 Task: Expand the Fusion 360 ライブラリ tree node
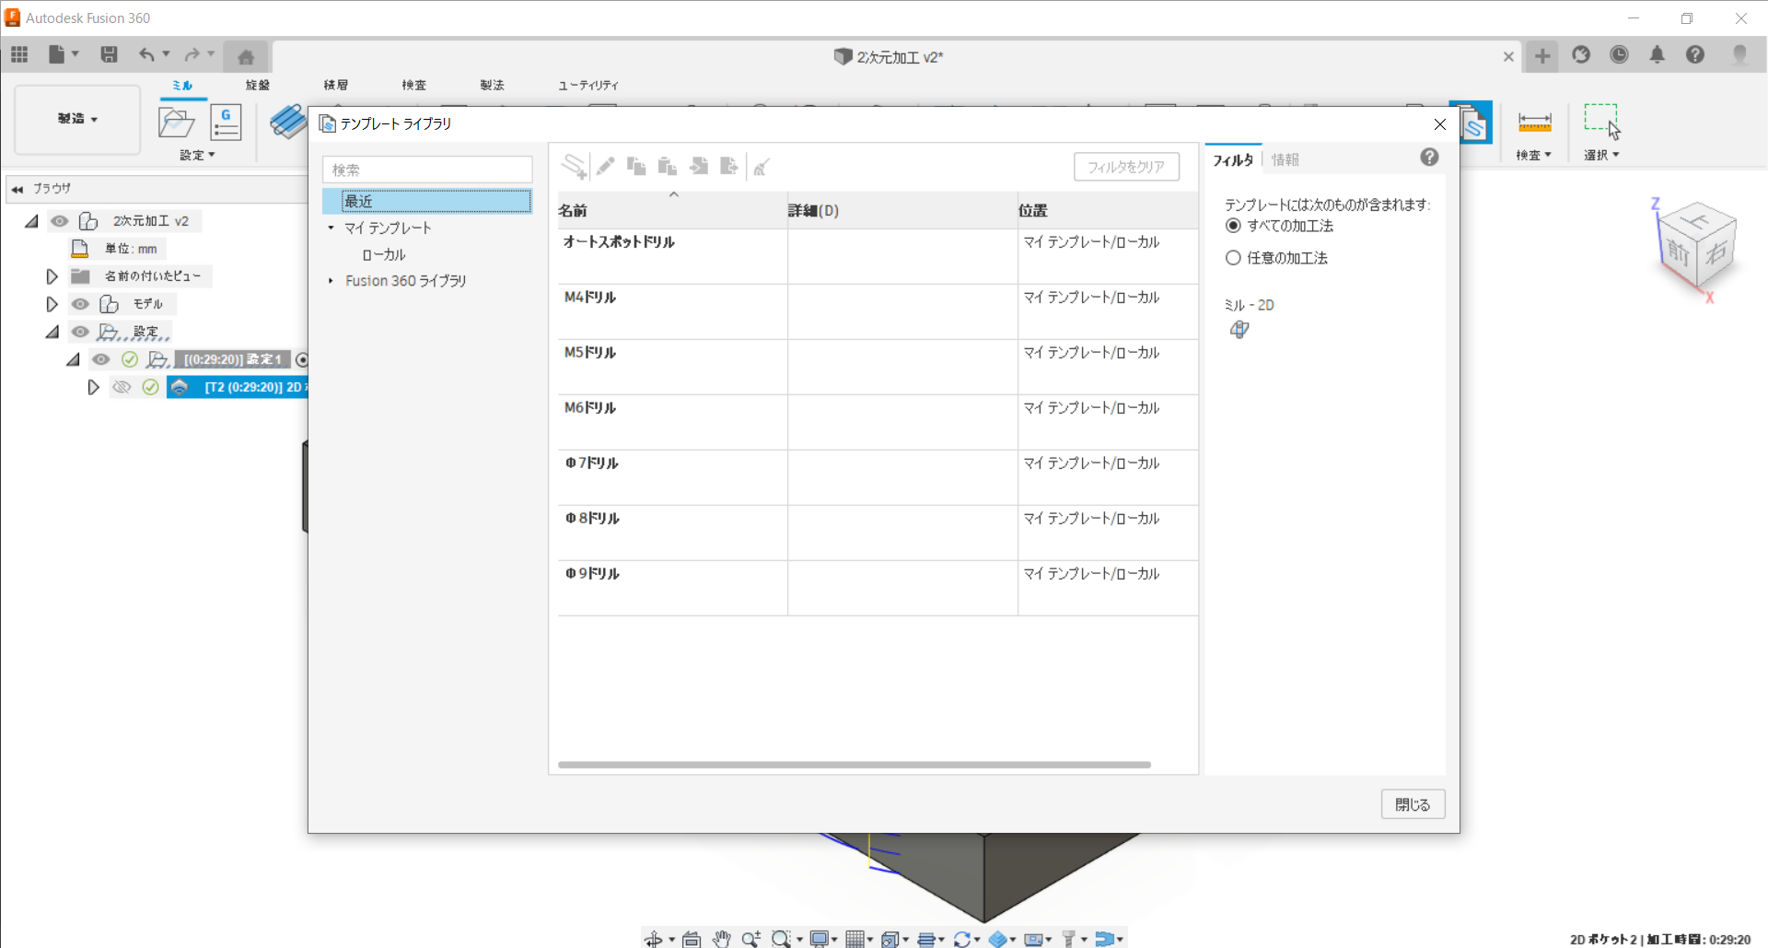(331, 281)
